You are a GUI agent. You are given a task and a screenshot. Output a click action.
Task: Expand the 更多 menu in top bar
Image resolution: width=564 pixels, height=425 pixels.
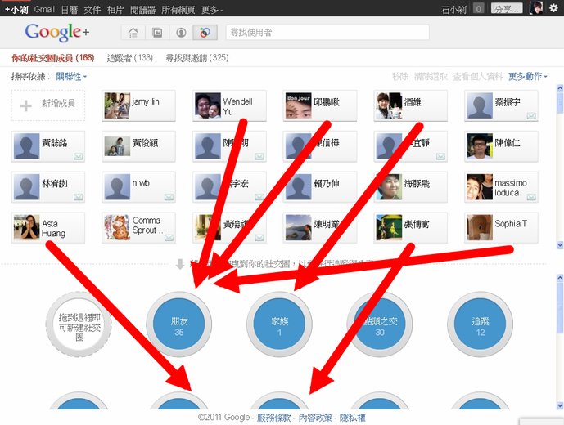click(x=212, y=10)
